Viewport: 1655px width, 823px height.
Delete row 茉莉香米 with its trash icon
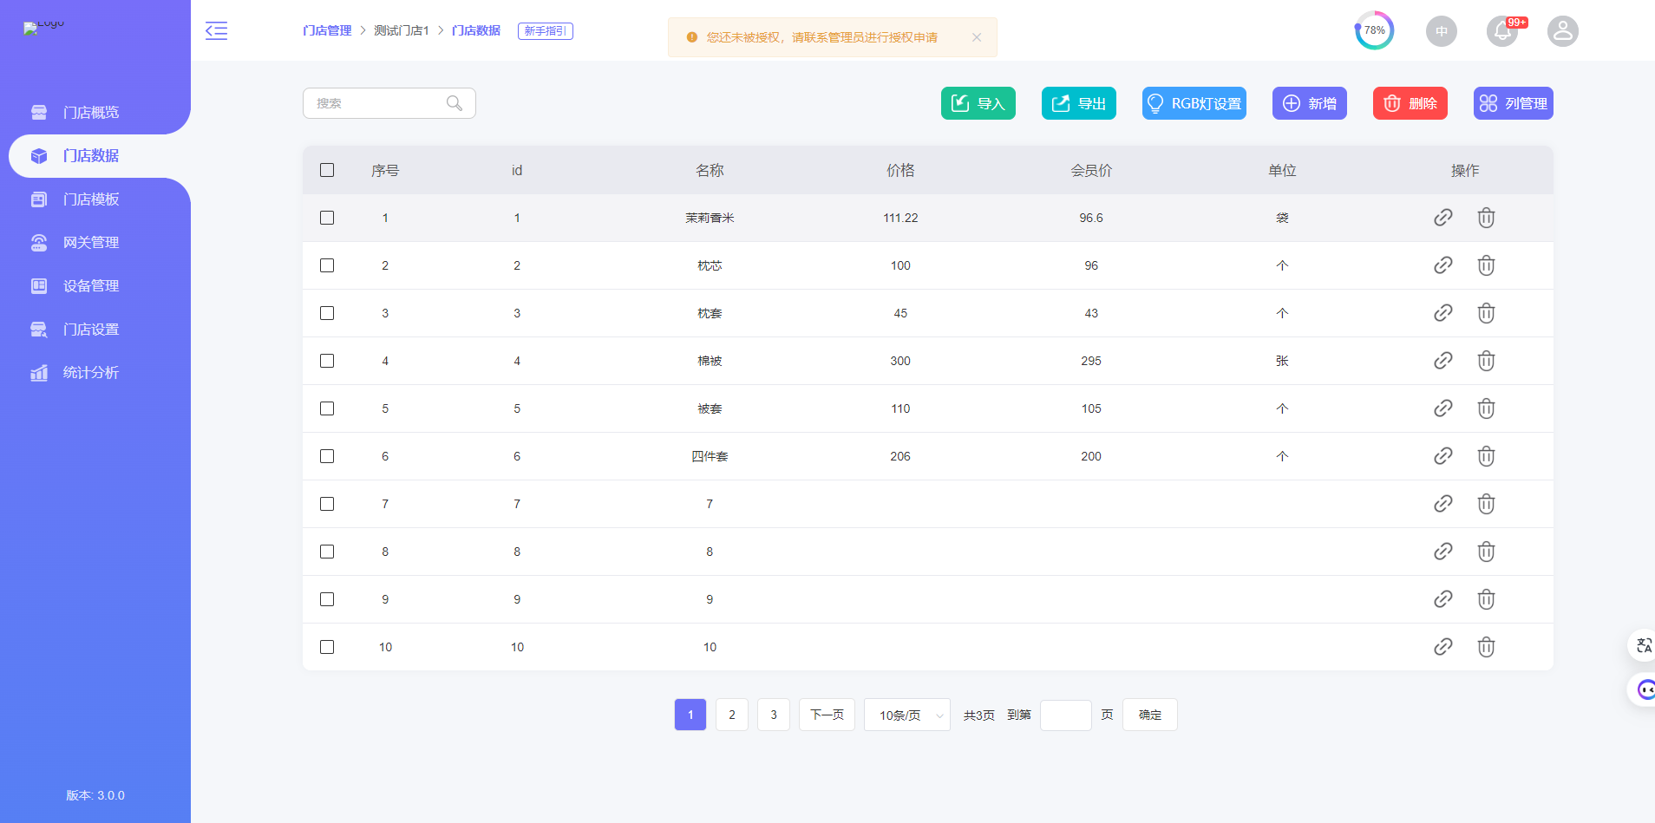coord(1486,218)
